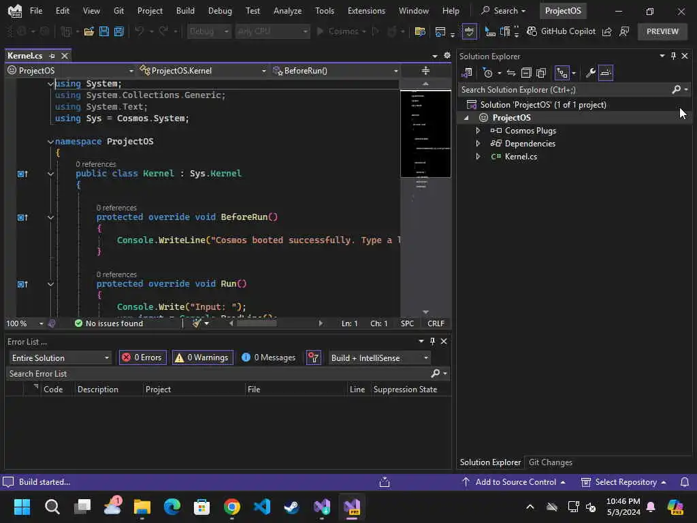Toggle the 0 Messages filter

click(x=269, y=358)
